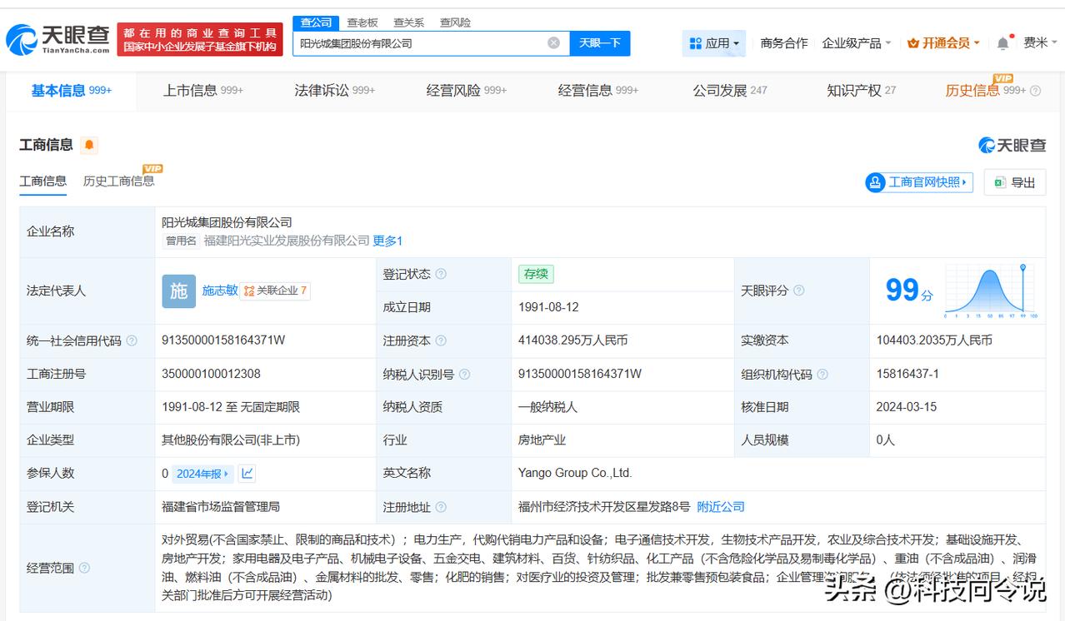This screenshot has width=1065, height=621.
Task: Click the help icon next to 历史信息 tab
Action: point(1036,91)
